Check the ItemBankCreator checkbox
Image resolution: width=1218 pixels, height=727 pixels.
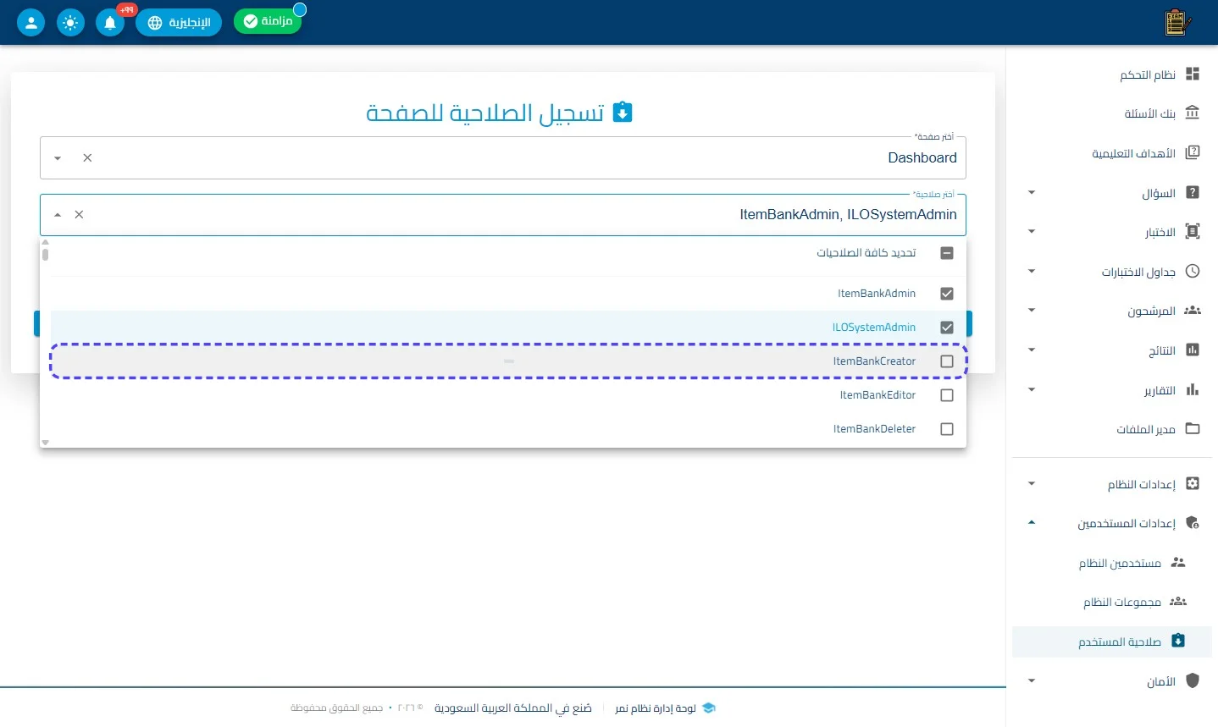coord(947,361)
